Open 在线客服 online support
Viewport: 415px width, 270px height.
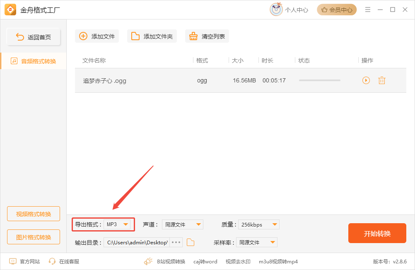[64, 262]
